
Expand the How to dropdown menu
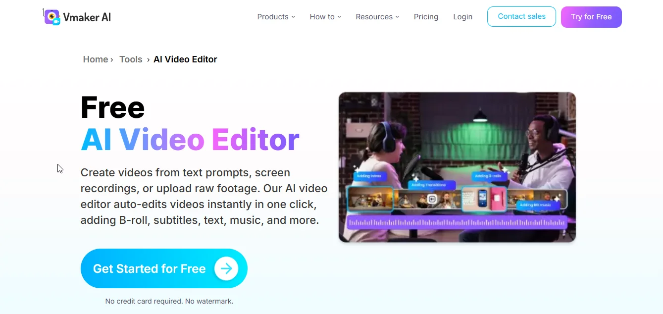pyautogui.click(x=325, y=17)
